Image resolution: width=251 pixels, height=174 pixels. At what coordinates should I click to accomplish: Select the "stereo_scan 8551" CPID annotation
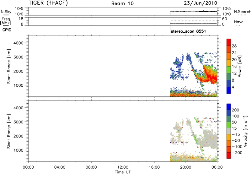tap(188, 31)
